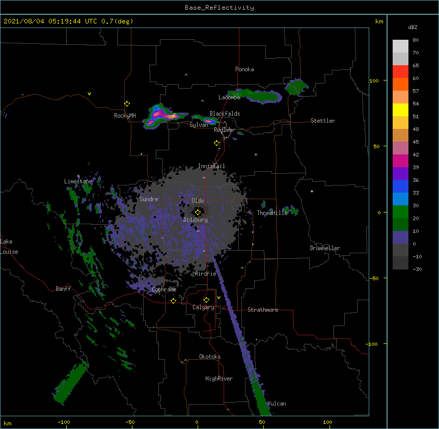Click the yellow diamond marker above Calgary label
The image size is (439, 429).
pyautogui.click(x=206, y=300)
